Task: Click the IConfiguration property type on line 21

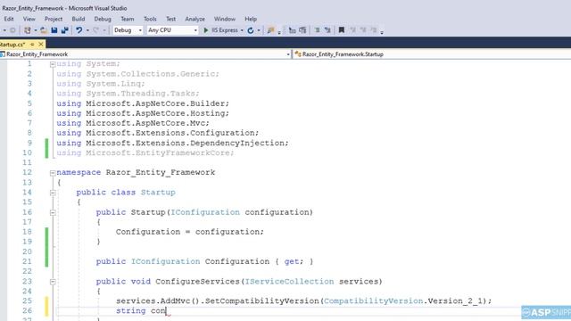Action: [166, 261]
